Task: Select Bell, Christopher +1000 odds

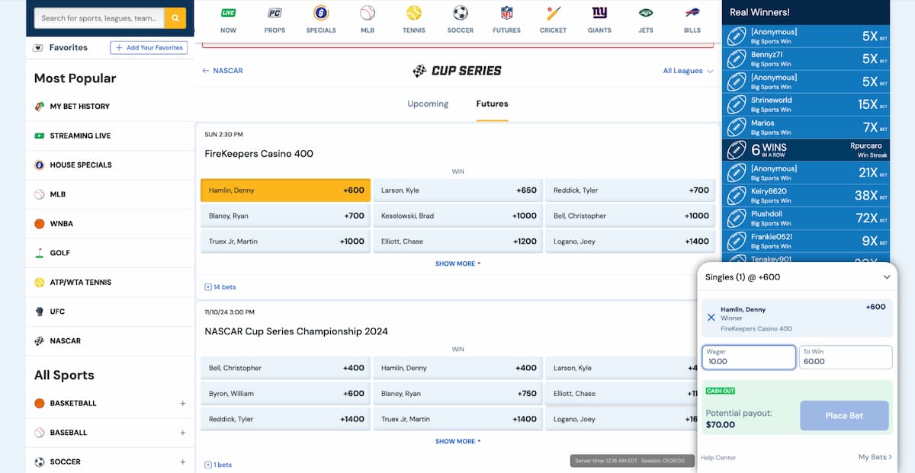Action: pos(631,216)
